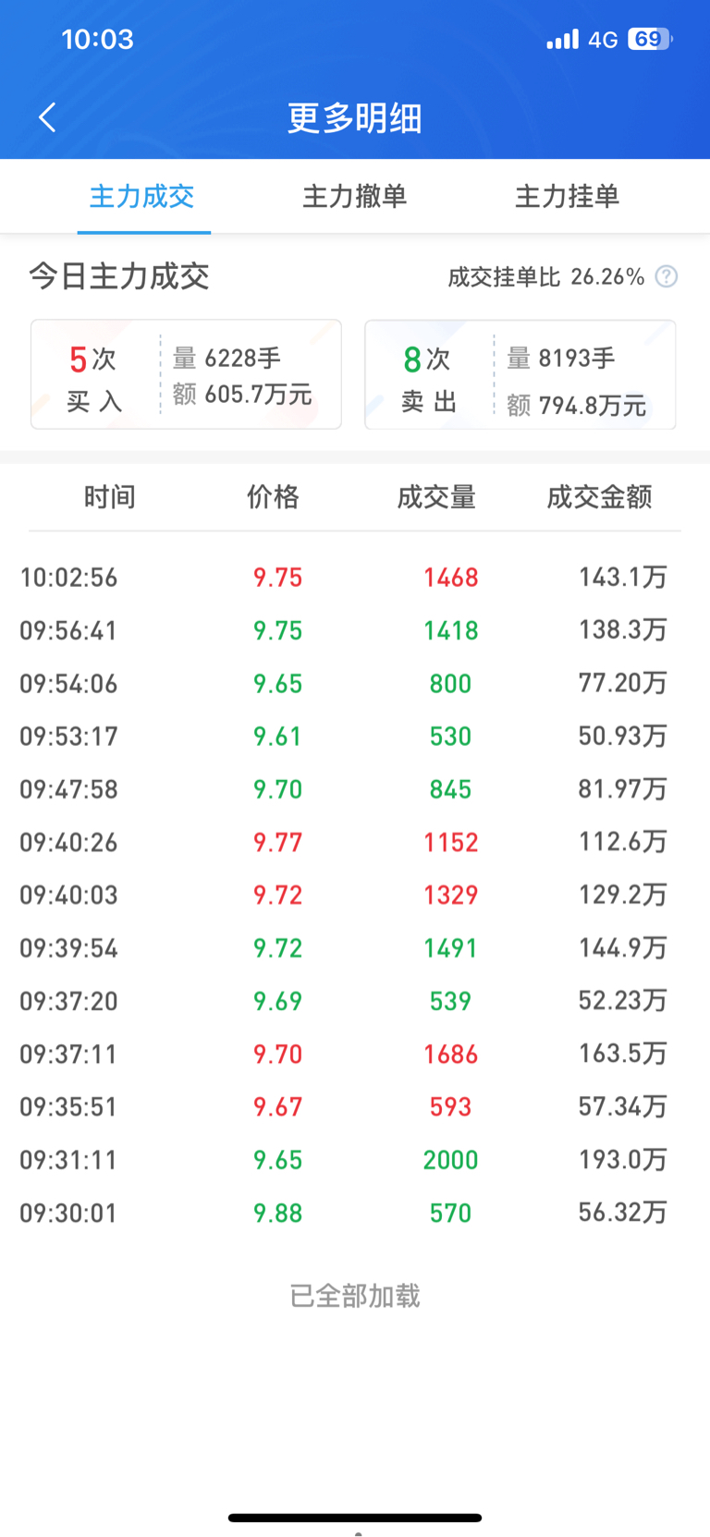The image size is (710, 1537).
Task: Tap the volume value 1418
Action: [451, 630]
